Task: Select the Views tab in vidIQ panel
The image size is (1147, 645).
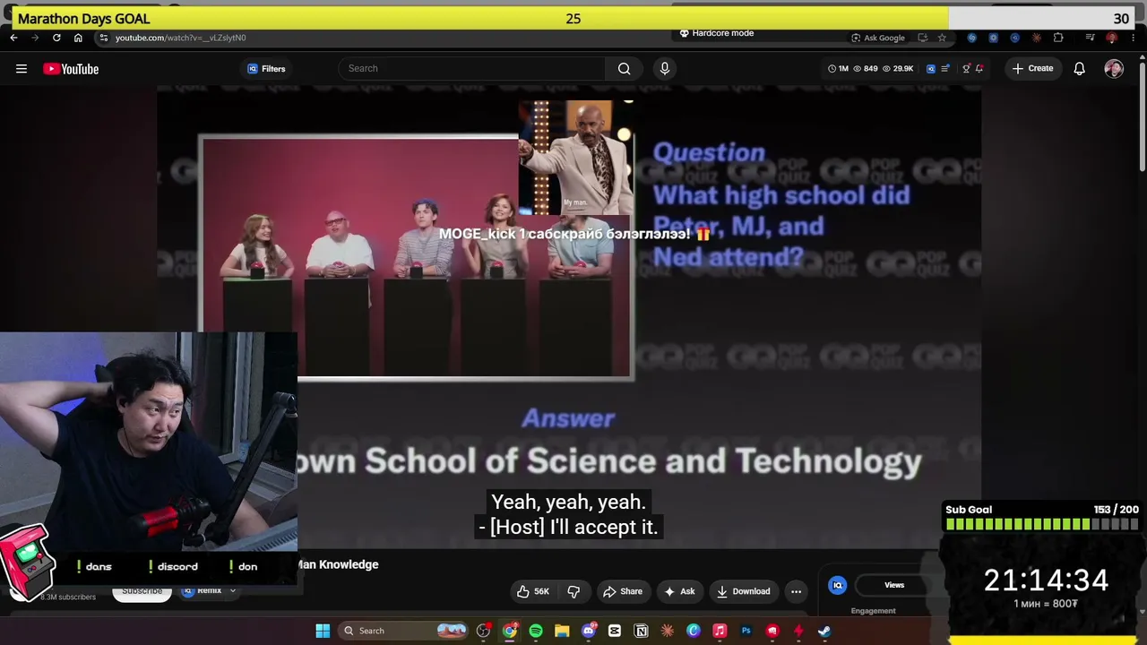Action: (x=894, y=585)
